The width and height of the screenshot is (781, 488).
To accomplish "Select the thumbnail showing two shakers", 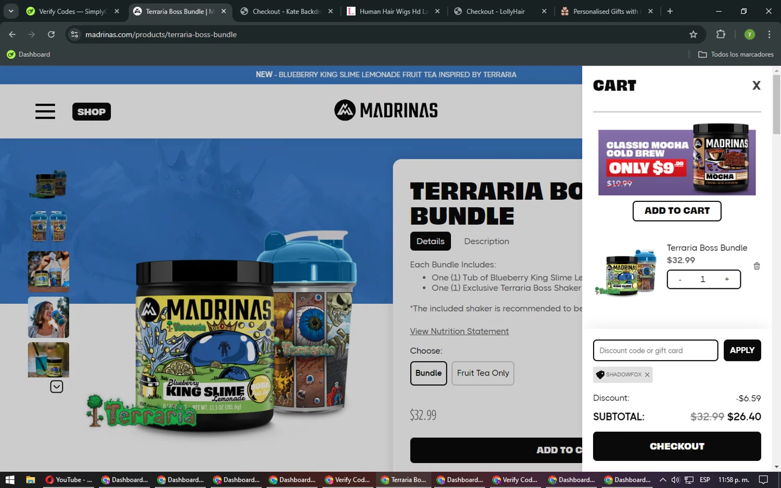I will 48,226.
